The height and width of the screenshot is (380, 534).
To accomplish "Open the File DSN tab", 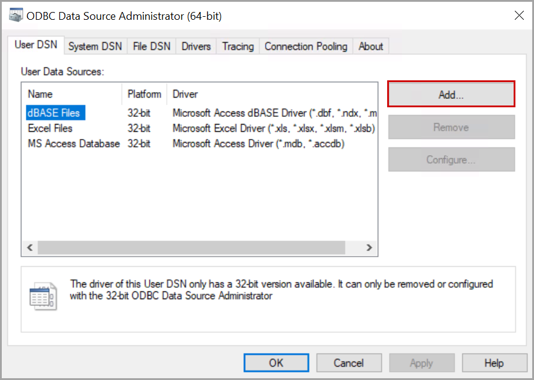I will [152, 46].
